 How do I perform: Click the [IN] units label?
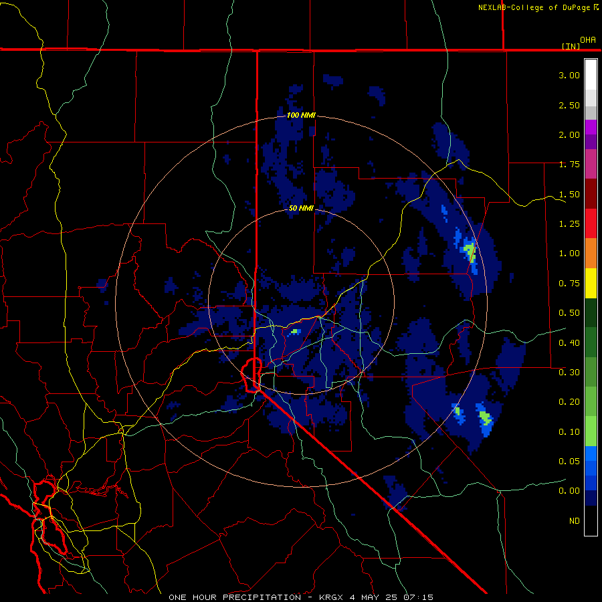(x=571, y=46)
